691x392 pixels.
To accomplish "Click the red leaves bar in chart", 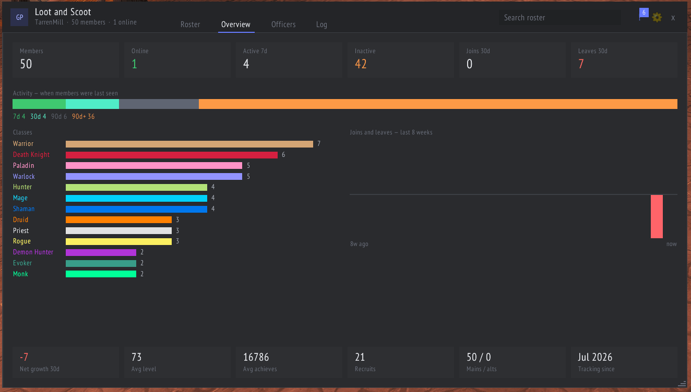I will 657,216.
